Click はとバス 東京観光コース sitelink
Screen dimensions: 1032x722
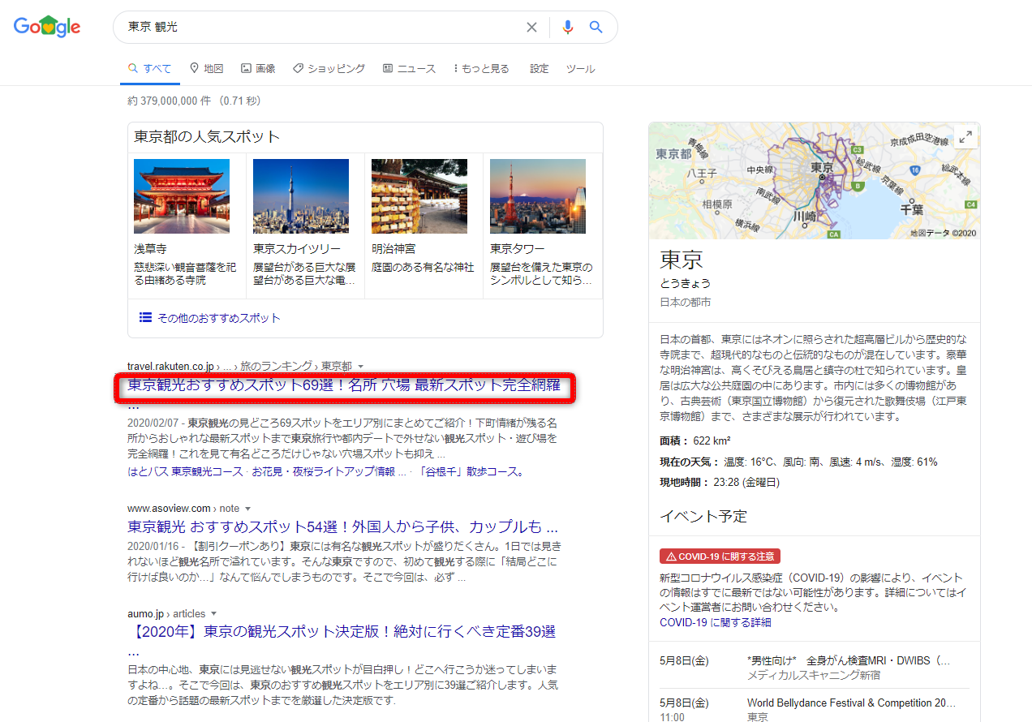[185, 471]
